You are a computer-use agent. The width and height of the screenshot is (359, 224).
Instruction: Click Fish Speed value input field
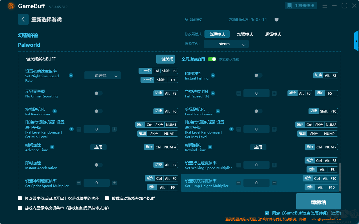click(x=256, y=93)
